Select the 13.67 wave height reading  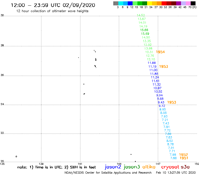[142, 19]
